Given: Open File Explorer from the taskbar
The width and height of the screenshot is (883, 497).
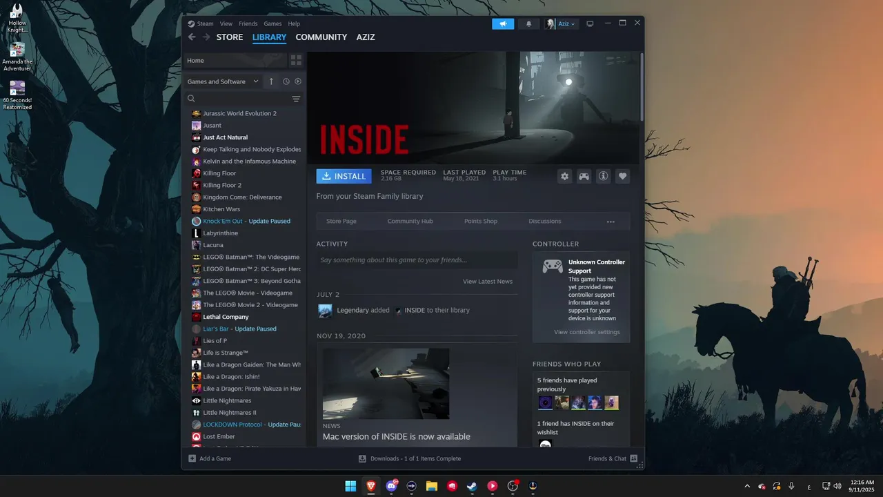Looking at the screenshot, I should (x=432, y=486).
